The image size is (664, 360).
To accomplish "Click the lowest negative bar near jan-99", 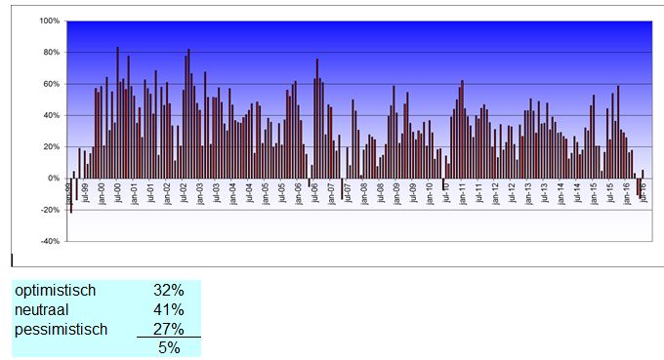I will point(71,195).
